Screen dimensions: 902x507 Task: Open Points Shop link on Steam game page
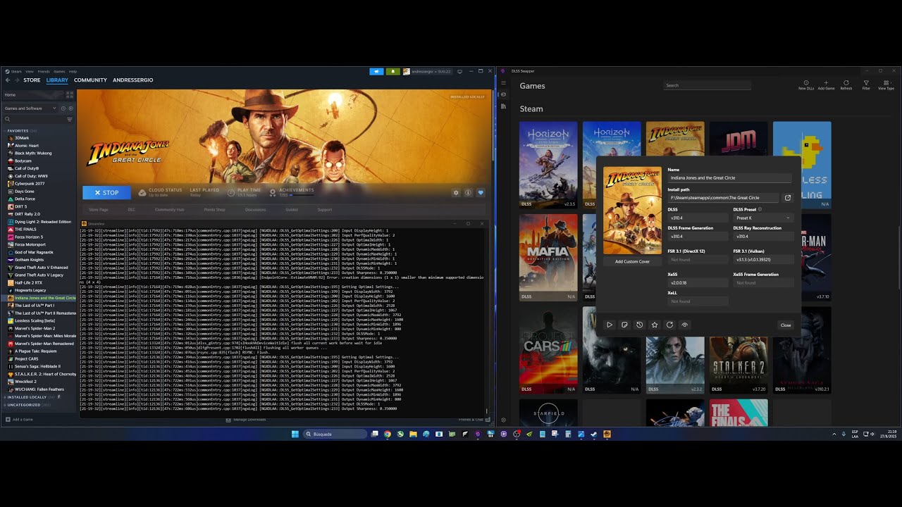point(214,210)
